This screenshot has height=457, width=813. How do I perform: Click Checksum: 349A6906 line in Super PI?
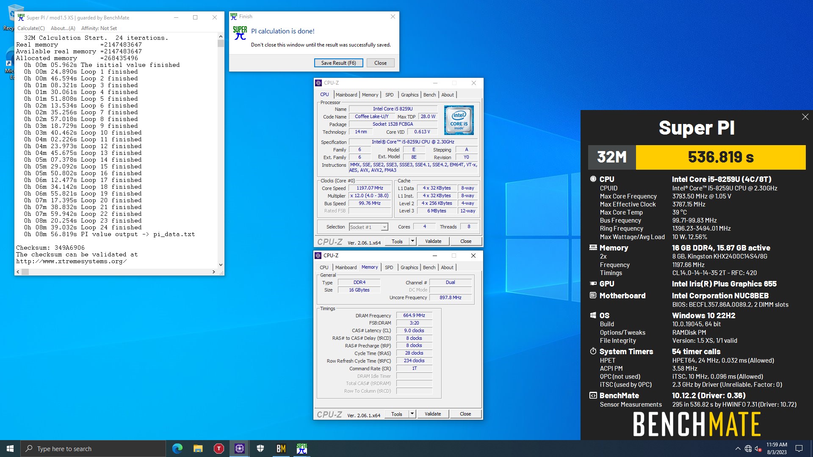(50, 248)
